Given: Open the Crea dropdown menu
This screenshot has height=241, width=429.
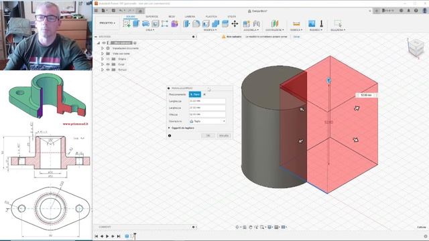Looking at the screenshot, I should (x=150, y=29).
